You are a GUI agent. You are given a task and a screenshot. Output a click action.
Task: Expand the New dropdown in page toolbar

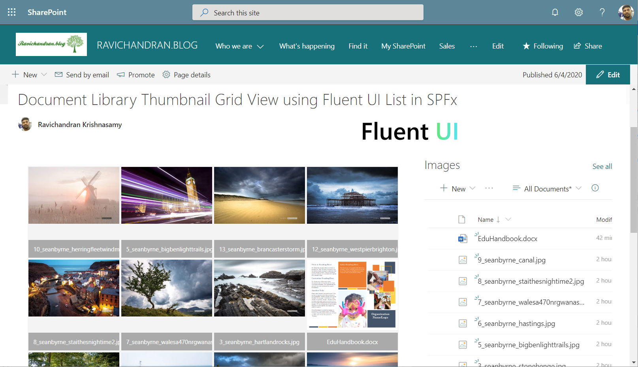click(x=30, y=75)
